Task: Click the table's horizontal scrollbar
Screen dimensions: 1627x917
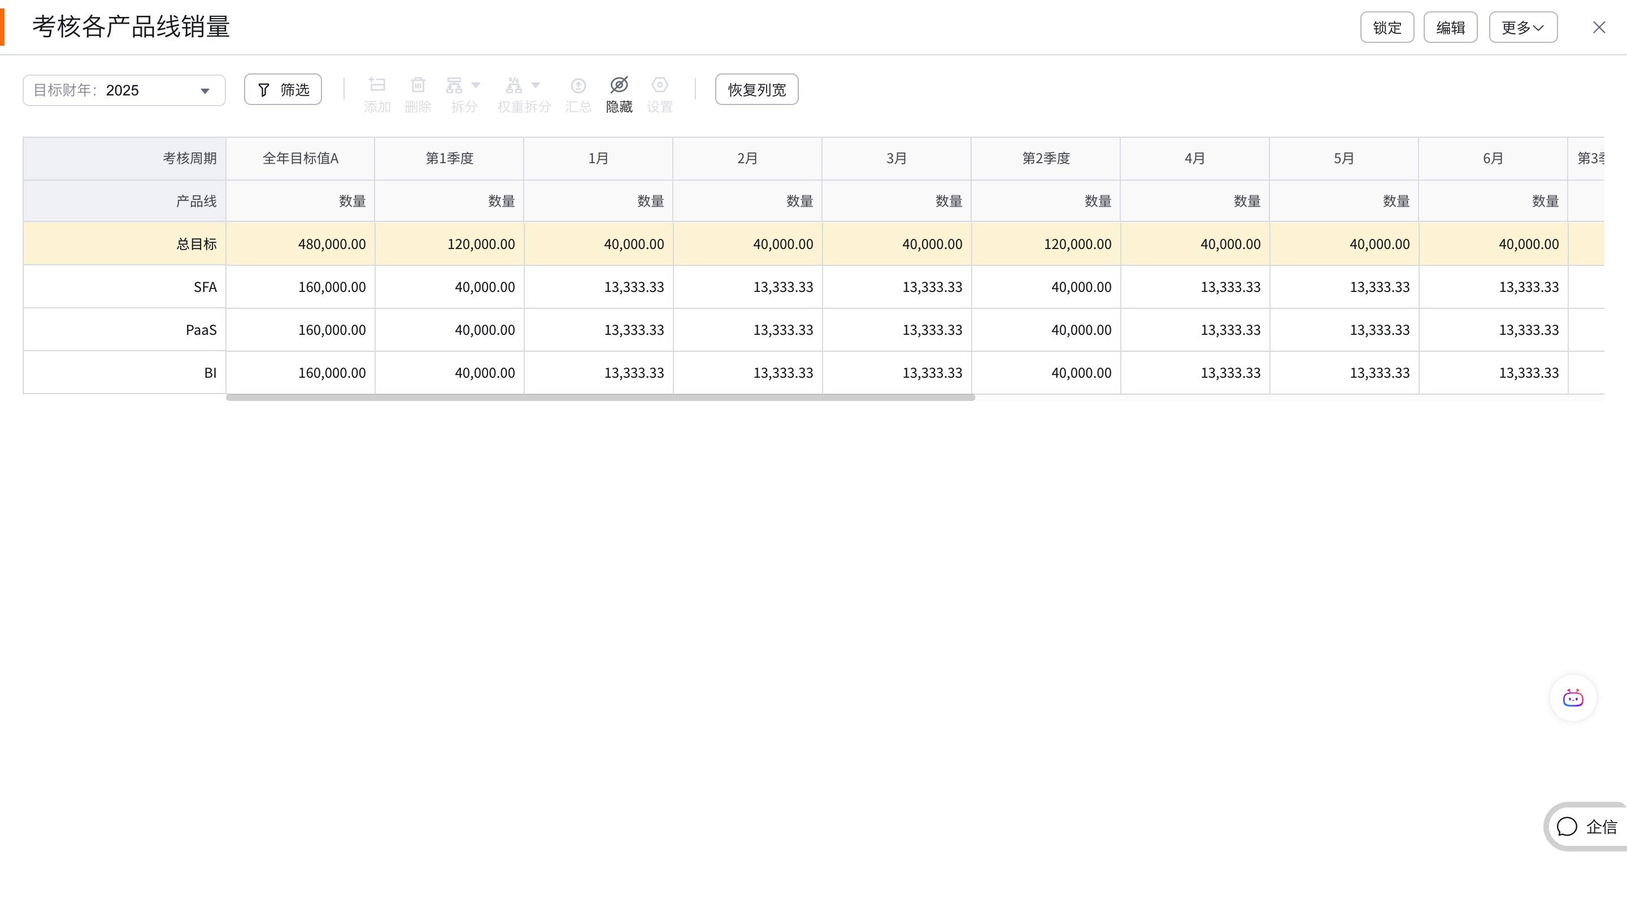Action: [600, 398]
